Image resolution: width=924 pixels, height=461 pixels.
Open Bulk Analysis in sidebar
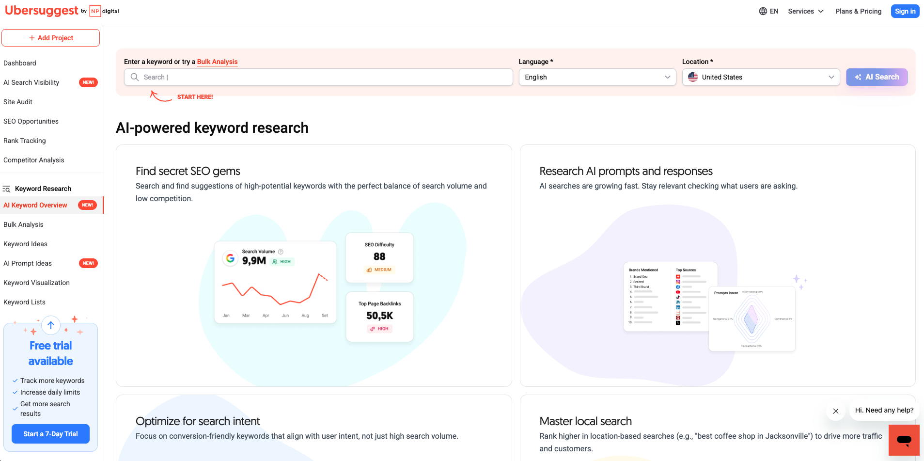click(23, 224)
